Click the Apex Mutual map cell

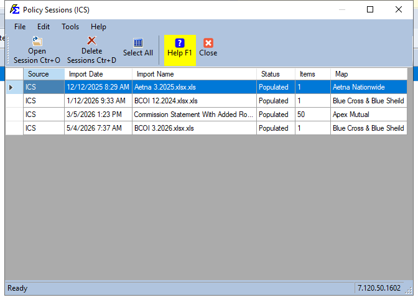click(369, 115)
